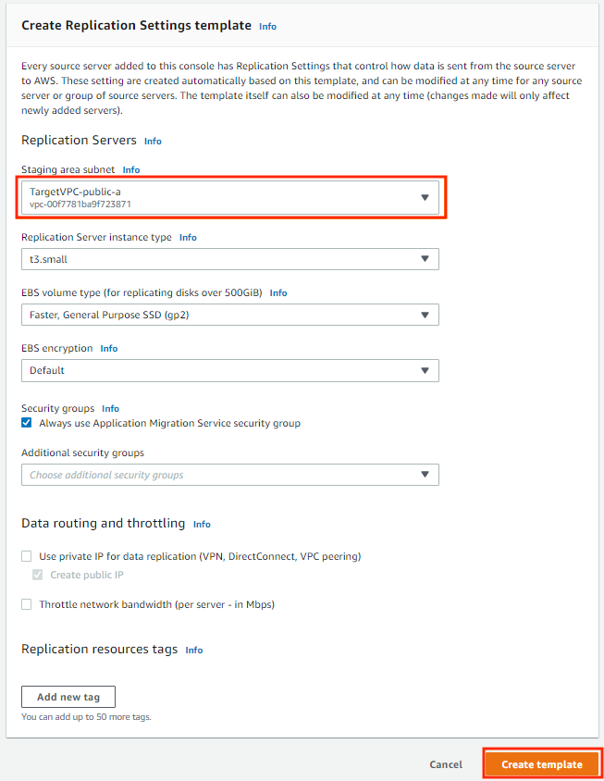The image size is (604, 781).
Task: Click the Add new tag button
Action: point(68,697)
